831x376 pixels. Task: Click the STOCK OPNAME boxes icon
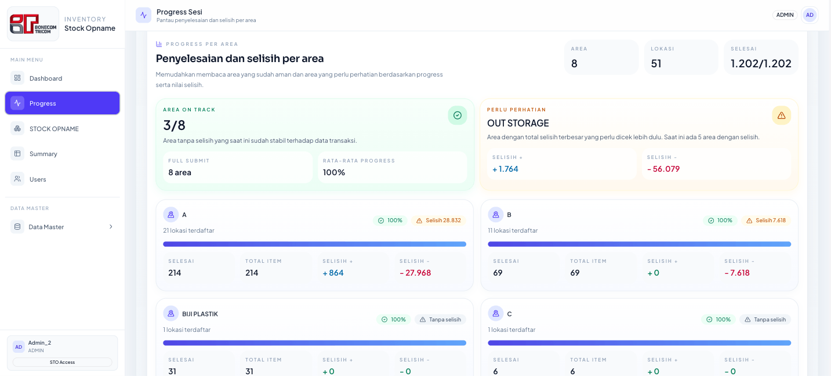(17, 129)
